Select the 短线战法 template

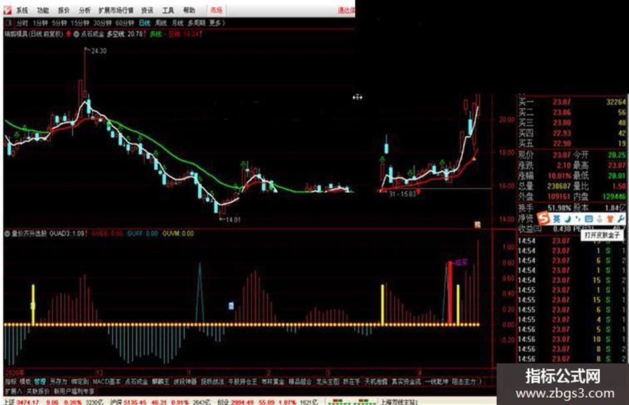point(212,381)
